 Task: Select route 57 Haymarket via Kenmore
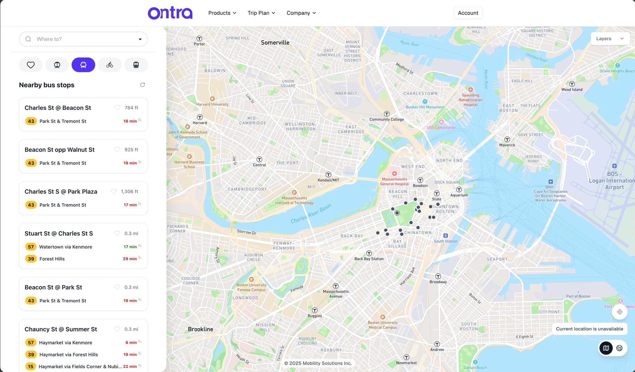coord(83,342)
